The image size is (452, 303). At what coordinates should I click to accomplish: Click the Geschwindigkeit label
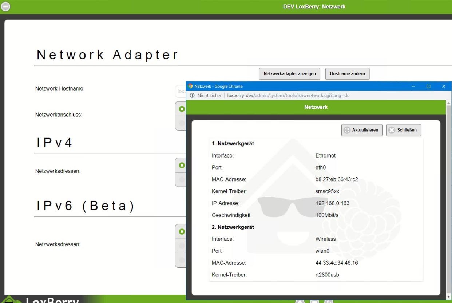click(231, 215)
